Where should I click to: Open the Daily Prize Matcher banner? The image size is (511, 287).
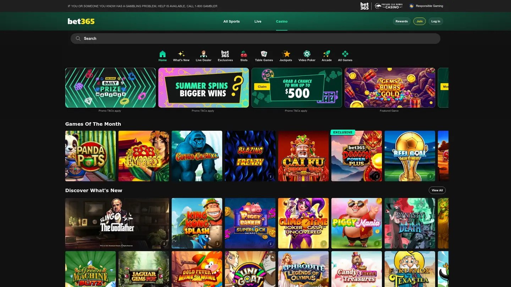(x=110, y=88)
